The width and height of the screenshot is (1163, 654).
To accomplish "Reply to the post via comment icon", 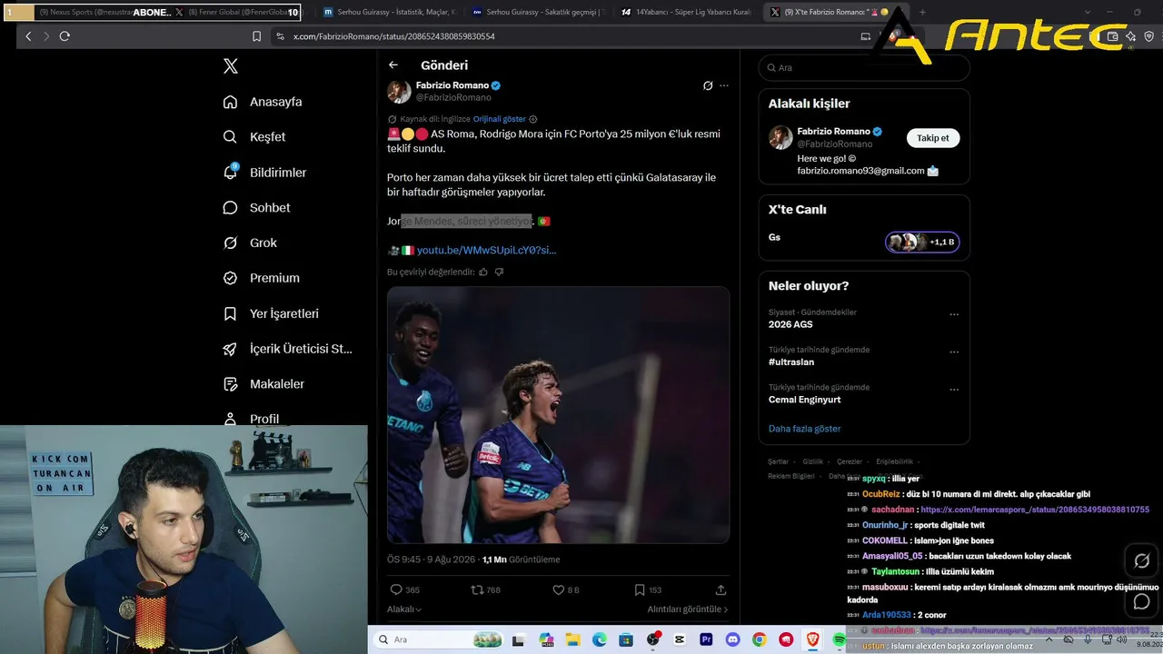I will pos(396,590).
